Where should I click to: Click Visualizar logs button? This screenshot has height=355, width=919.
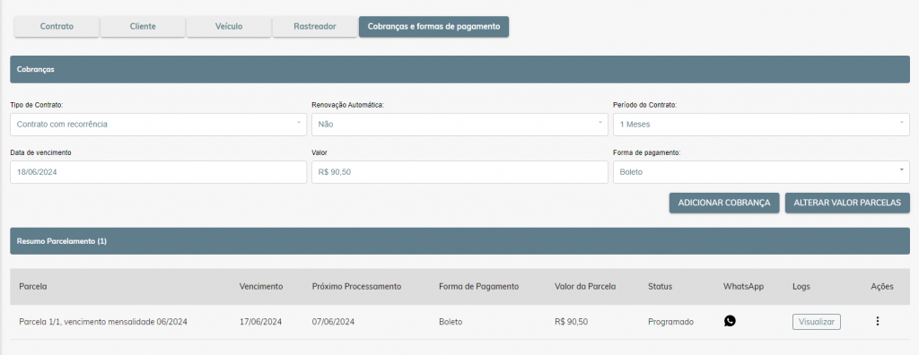tap(817, 322)
